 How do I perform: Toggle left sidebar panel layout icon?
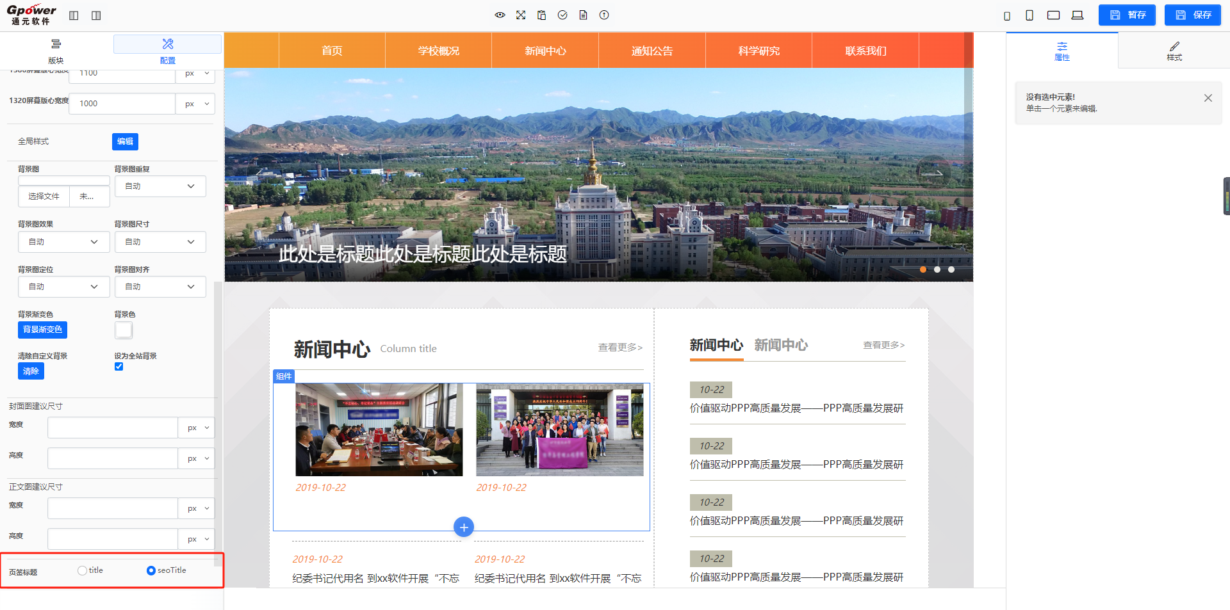[x=74, y=15]
